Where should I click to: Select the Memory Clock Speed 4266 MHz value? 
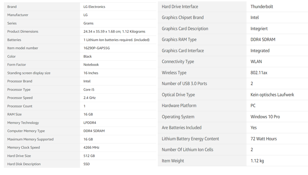[91, 147]
